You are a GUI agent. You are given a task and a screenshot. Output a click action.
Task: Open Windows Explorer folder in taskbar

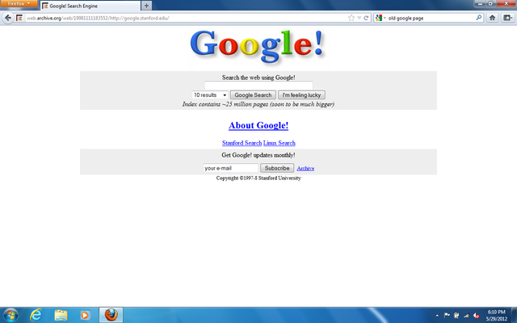[x=61, y=315]
